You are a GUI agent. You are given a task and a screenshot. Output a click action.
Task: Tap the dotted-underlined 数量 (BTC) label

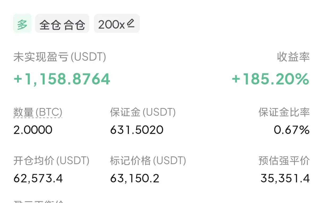tap(38, 112)
